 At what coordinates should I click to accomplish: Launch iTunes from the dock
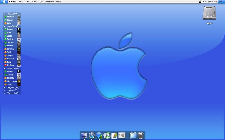click(107, 135)
